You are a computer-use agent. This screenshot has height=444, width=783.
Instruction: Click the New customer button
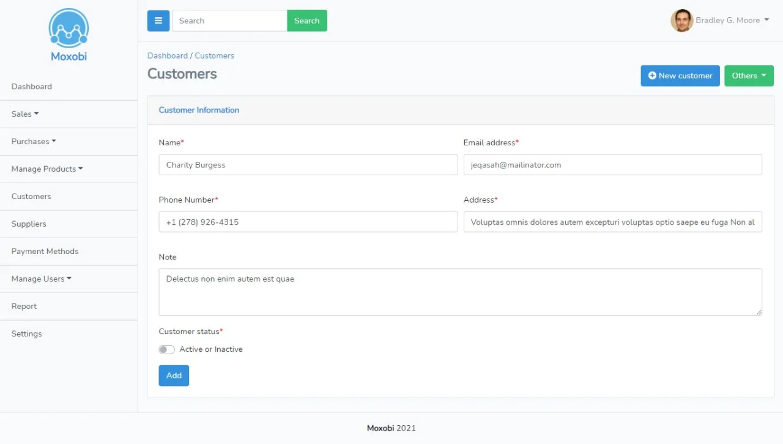pyautogui.click(x=680, y=76)
